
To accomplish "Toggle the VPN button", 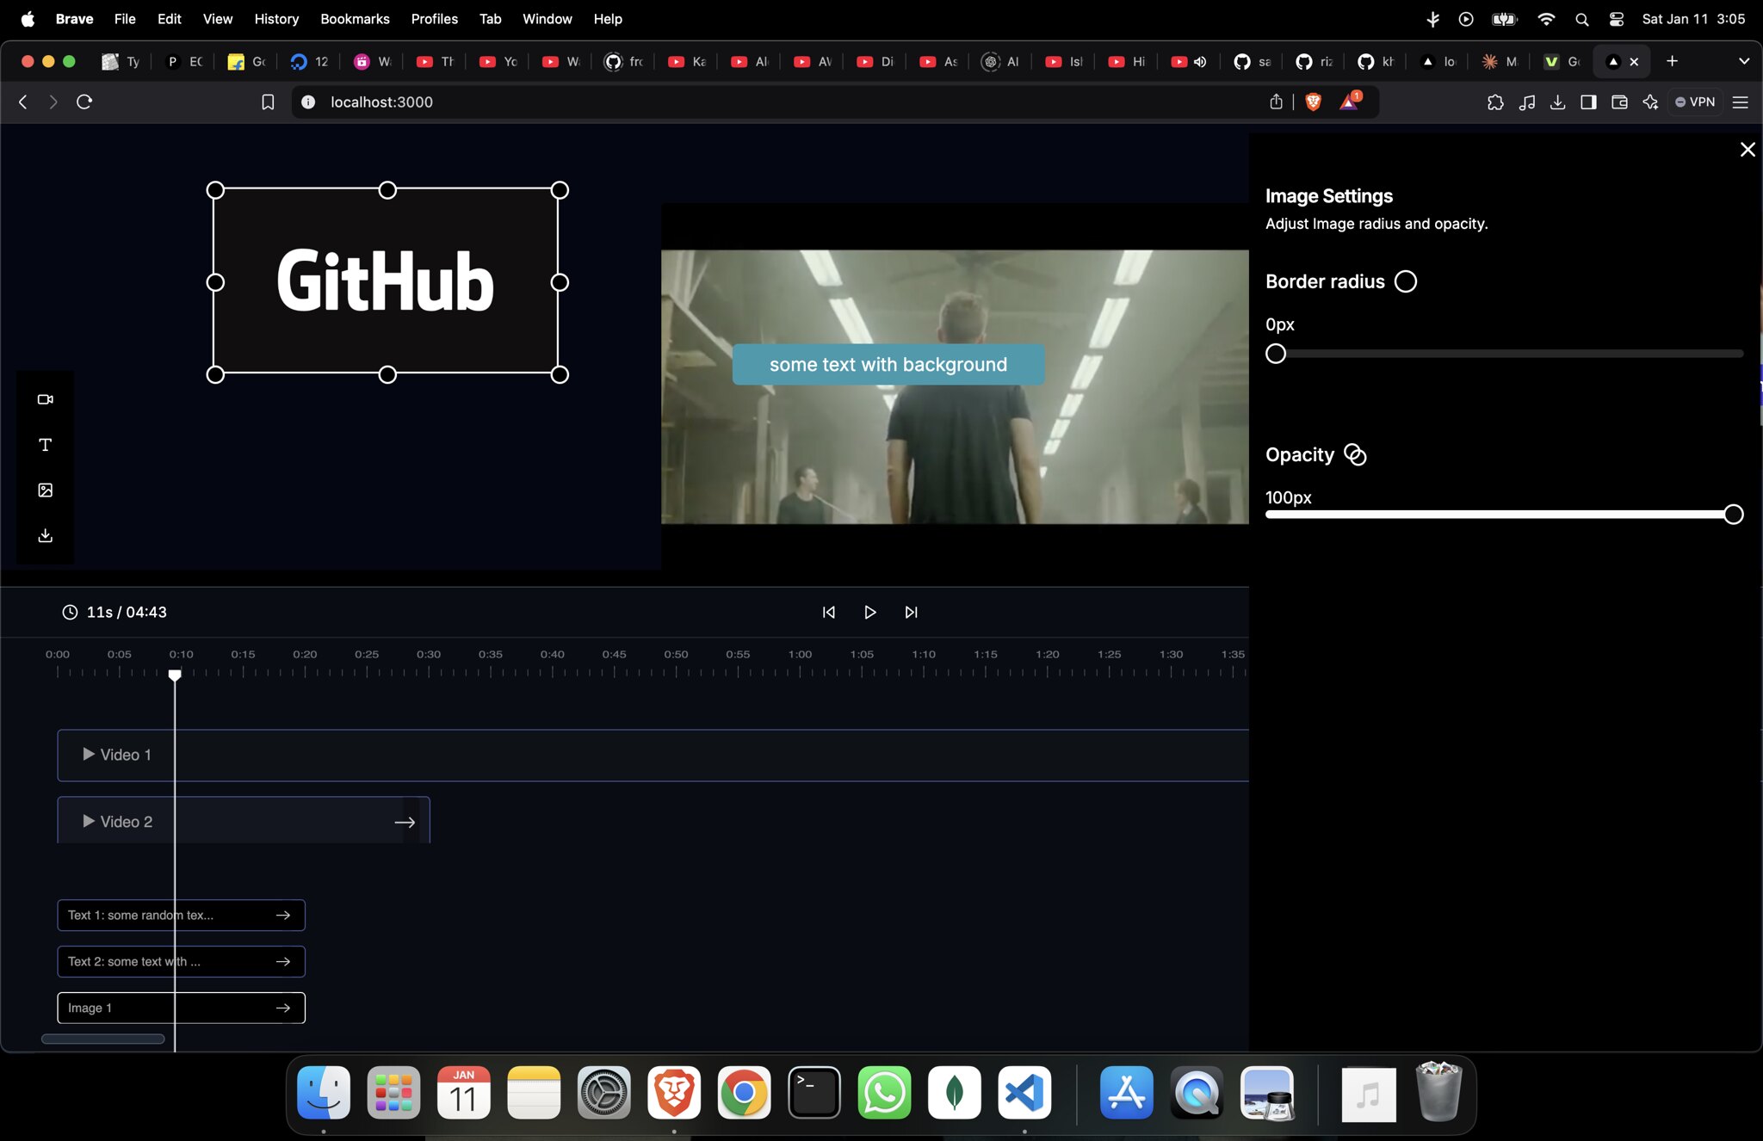I will point(1695,102).
